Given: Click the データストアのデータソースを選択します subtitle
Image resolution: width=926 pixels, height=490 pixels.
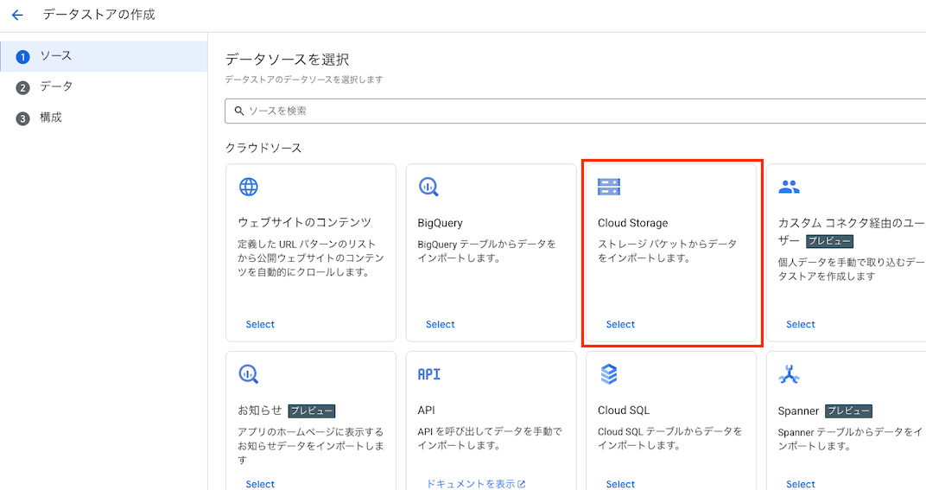Looking at the screenshot, I should [303, 80].
